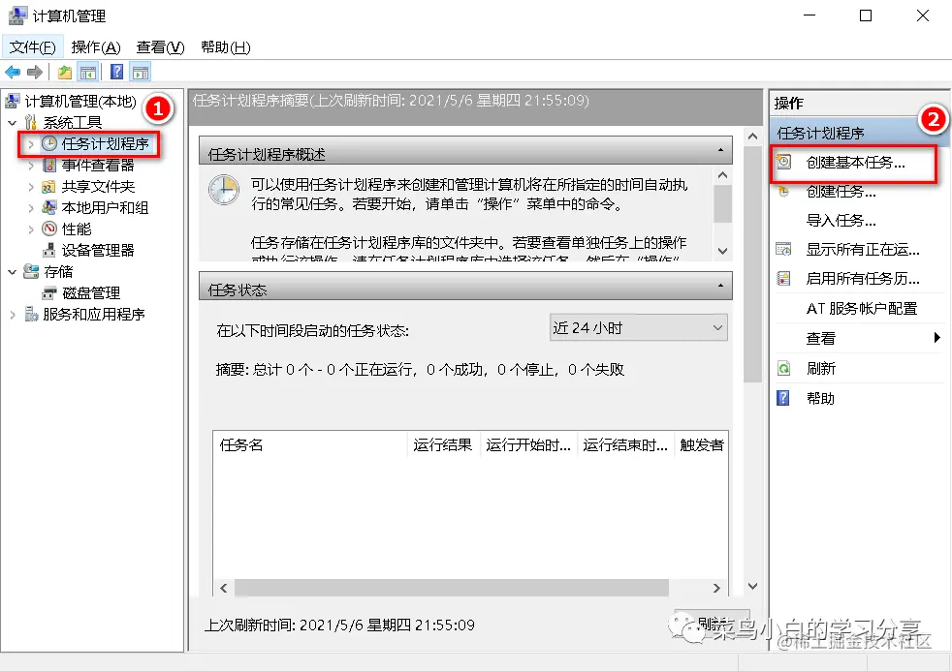The height and width of the screenshot is (671, 952).
Task: Click the overview text scroll up arrow
Action: coord(722,175)
